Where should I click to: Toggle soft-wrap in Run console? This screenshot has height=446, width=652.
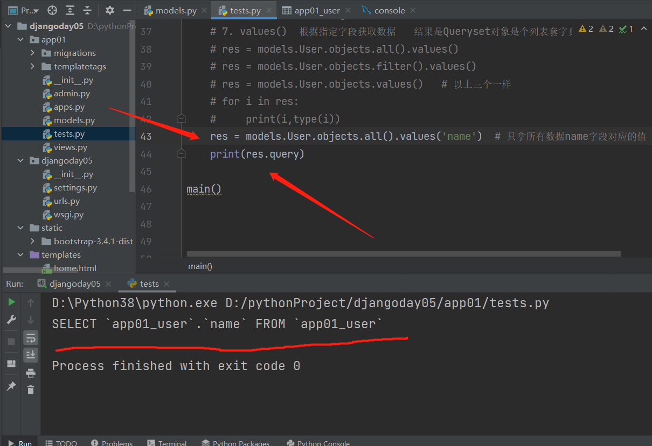click(31, 338)
